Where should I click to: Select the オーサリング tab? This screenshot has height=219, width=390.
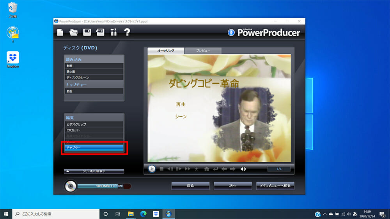tap(166, 51)
